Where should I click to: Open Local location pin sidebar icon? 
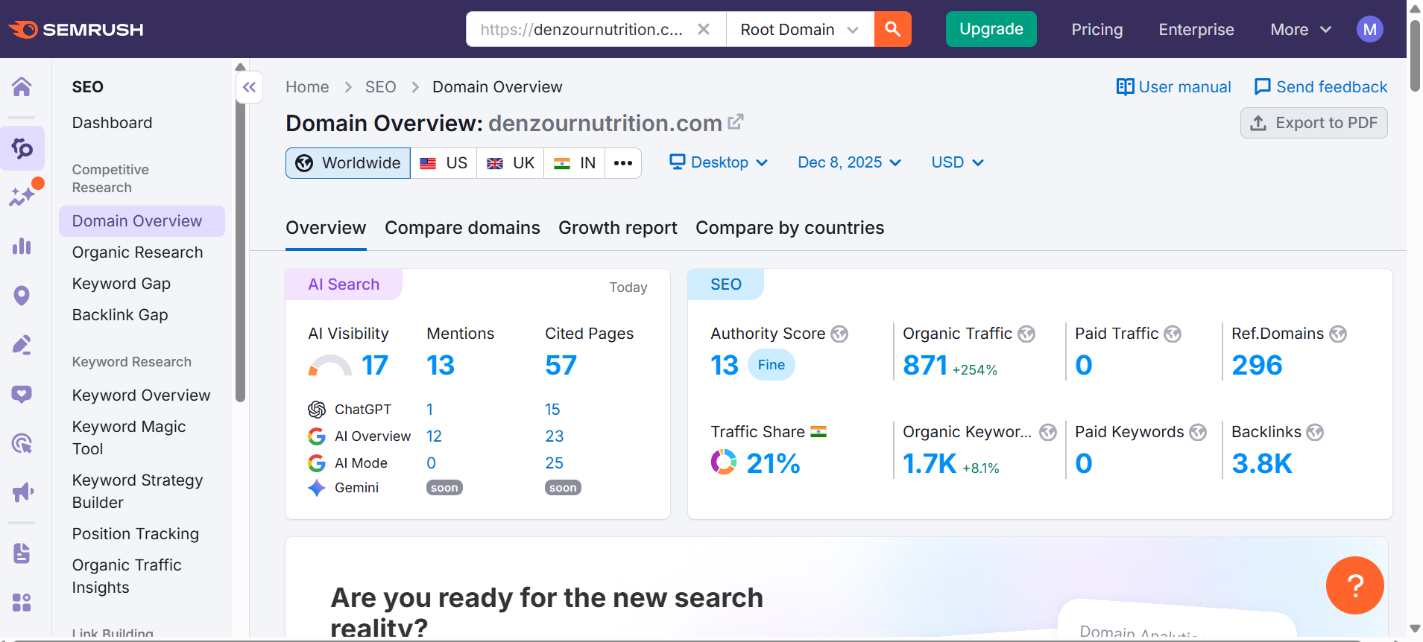[22, 296]
